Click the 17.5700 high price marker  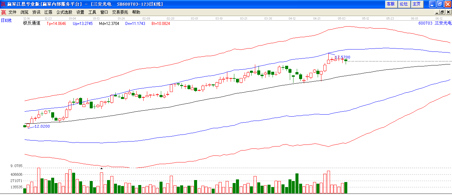coord(342,57)
